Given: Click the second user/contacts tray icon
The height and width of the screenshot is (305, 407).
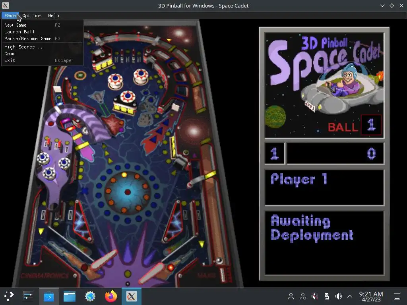Looking at the screenshot, I should [302, 296].
